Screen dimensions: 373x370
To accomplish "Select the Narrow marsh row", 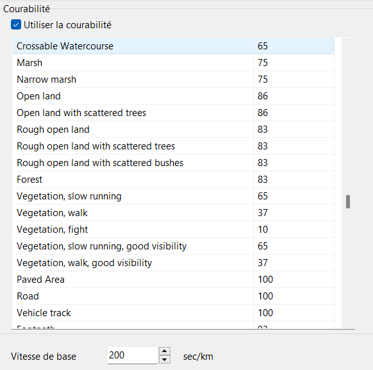I will [x=173, y=80].
